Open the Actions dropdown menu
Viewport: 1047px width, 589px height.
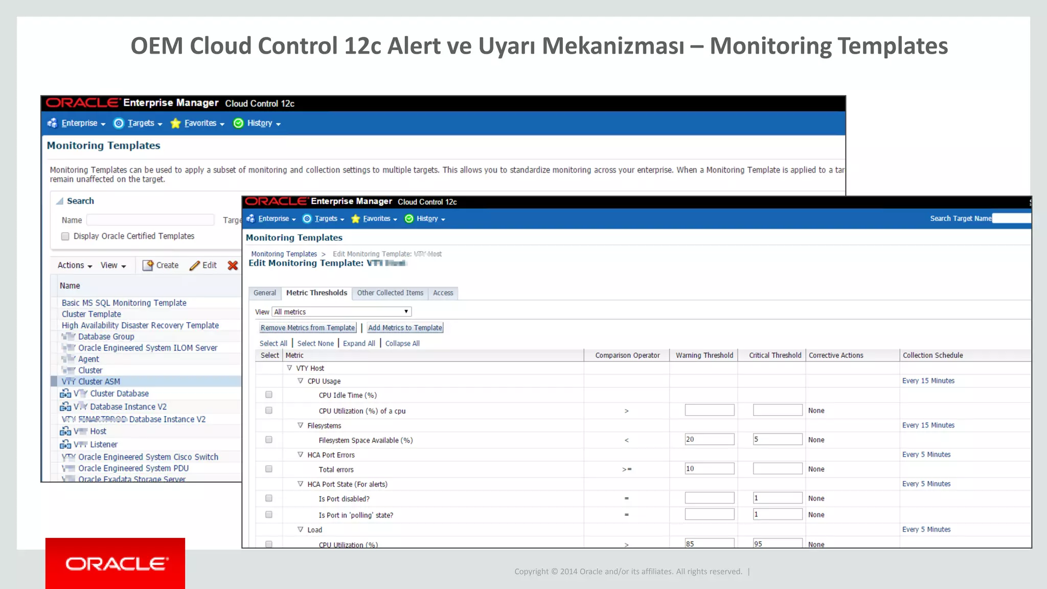[x=75, y=265]
